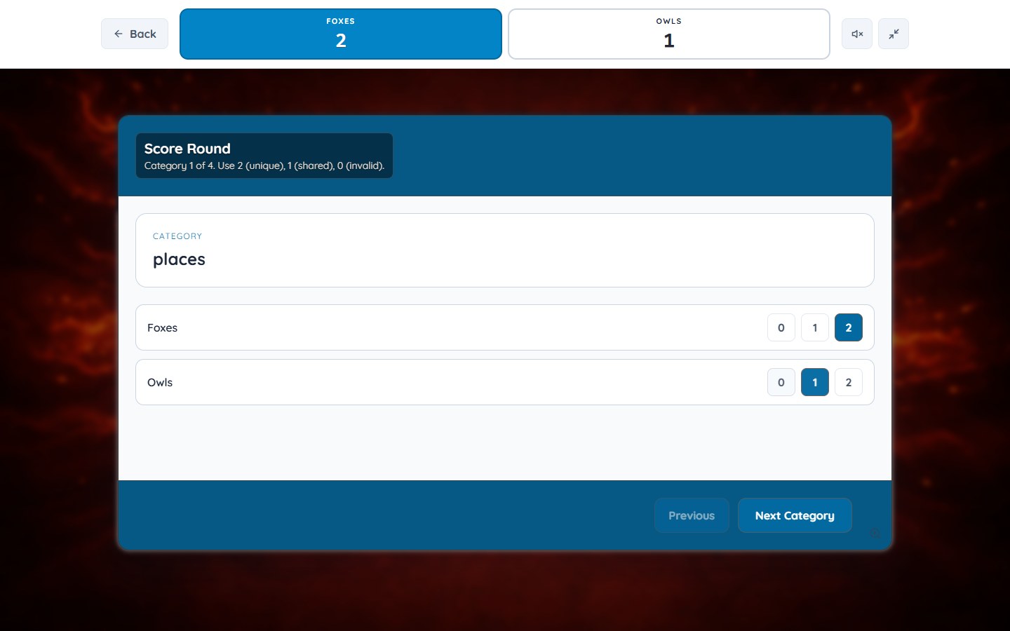This screenshot has width=1010, height=631.
Task: Click the exit fullscreen icon
Action: 894,34
